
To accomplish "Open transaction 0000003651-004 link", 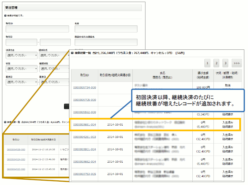I will coord(84,125).
